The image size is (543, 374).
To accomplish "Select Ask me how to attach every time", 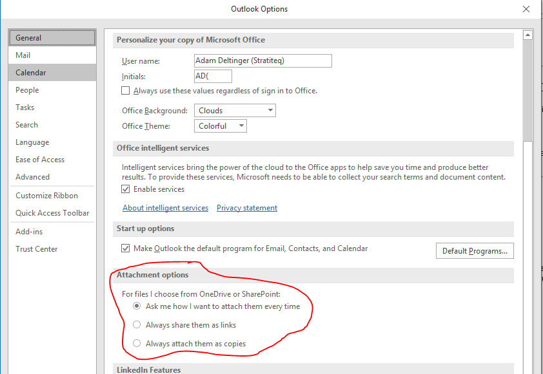I will pyautogui.click(x=137, y=306).
